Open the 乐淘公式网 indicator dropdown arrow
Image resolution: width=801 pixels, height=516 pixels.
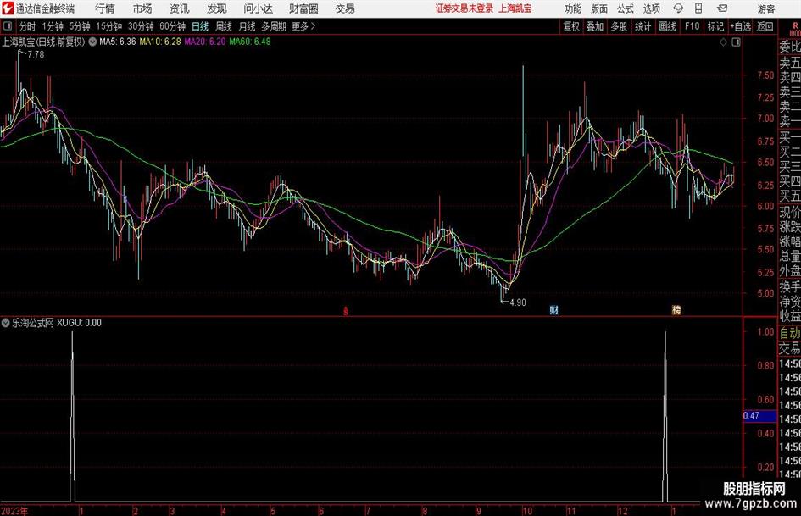coord(6,322)
